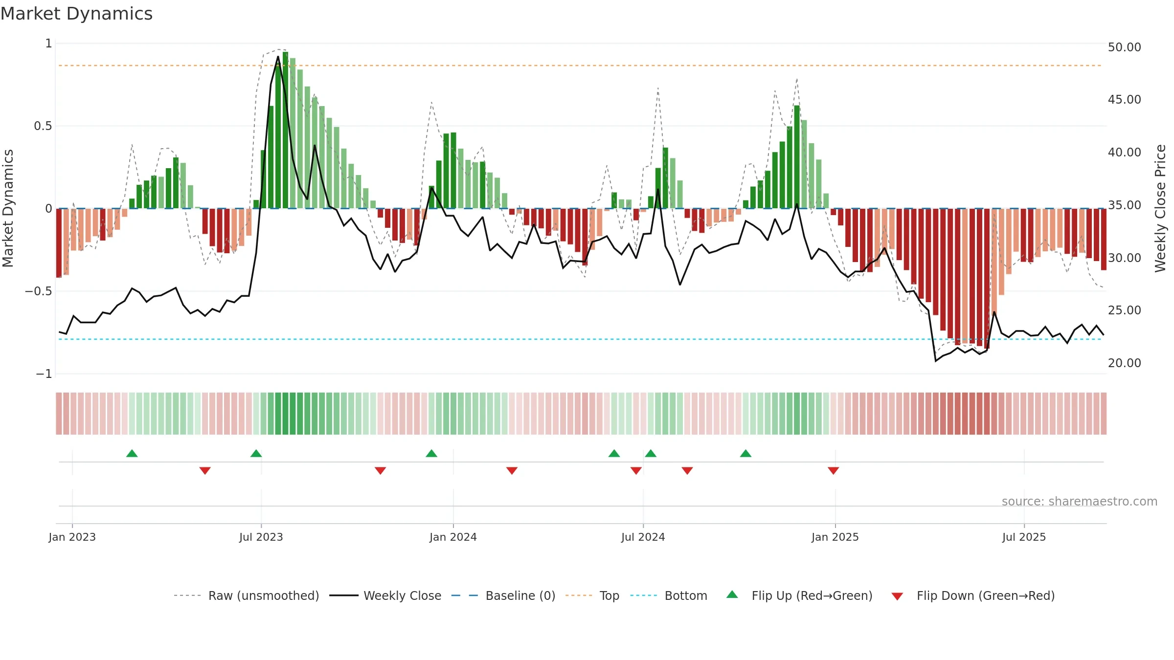Click the 'Jul 2025' x-axis label
The image size is (1174, 660).
tap(1024, 537)
